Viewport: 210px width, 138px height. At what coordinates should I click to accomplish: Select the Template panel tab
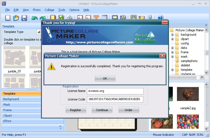(x=21, y=94)
